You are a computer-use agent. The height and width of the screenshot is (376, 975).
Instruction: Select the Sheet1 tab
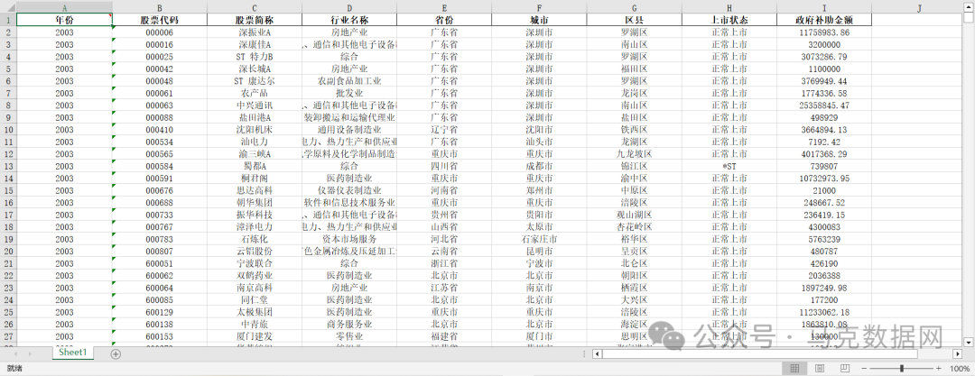coord(73,353)
